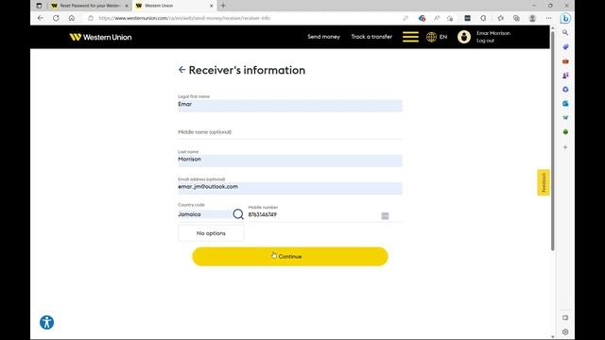605x340 pixels.
Task: Close the Western Union tab
Action: pos(211,6)
